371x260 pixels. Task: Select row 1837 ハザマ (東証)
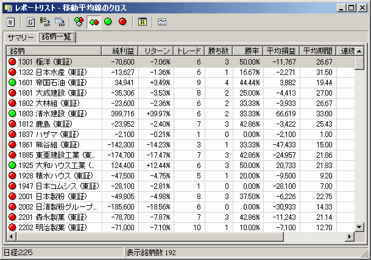181,135
